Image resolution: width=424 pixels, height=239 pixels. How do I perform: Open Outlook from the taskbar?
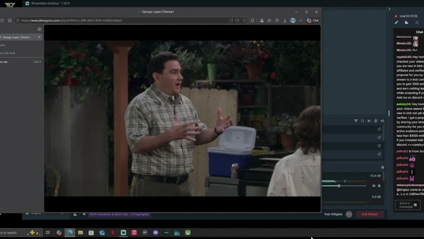[x=102, y=233]
